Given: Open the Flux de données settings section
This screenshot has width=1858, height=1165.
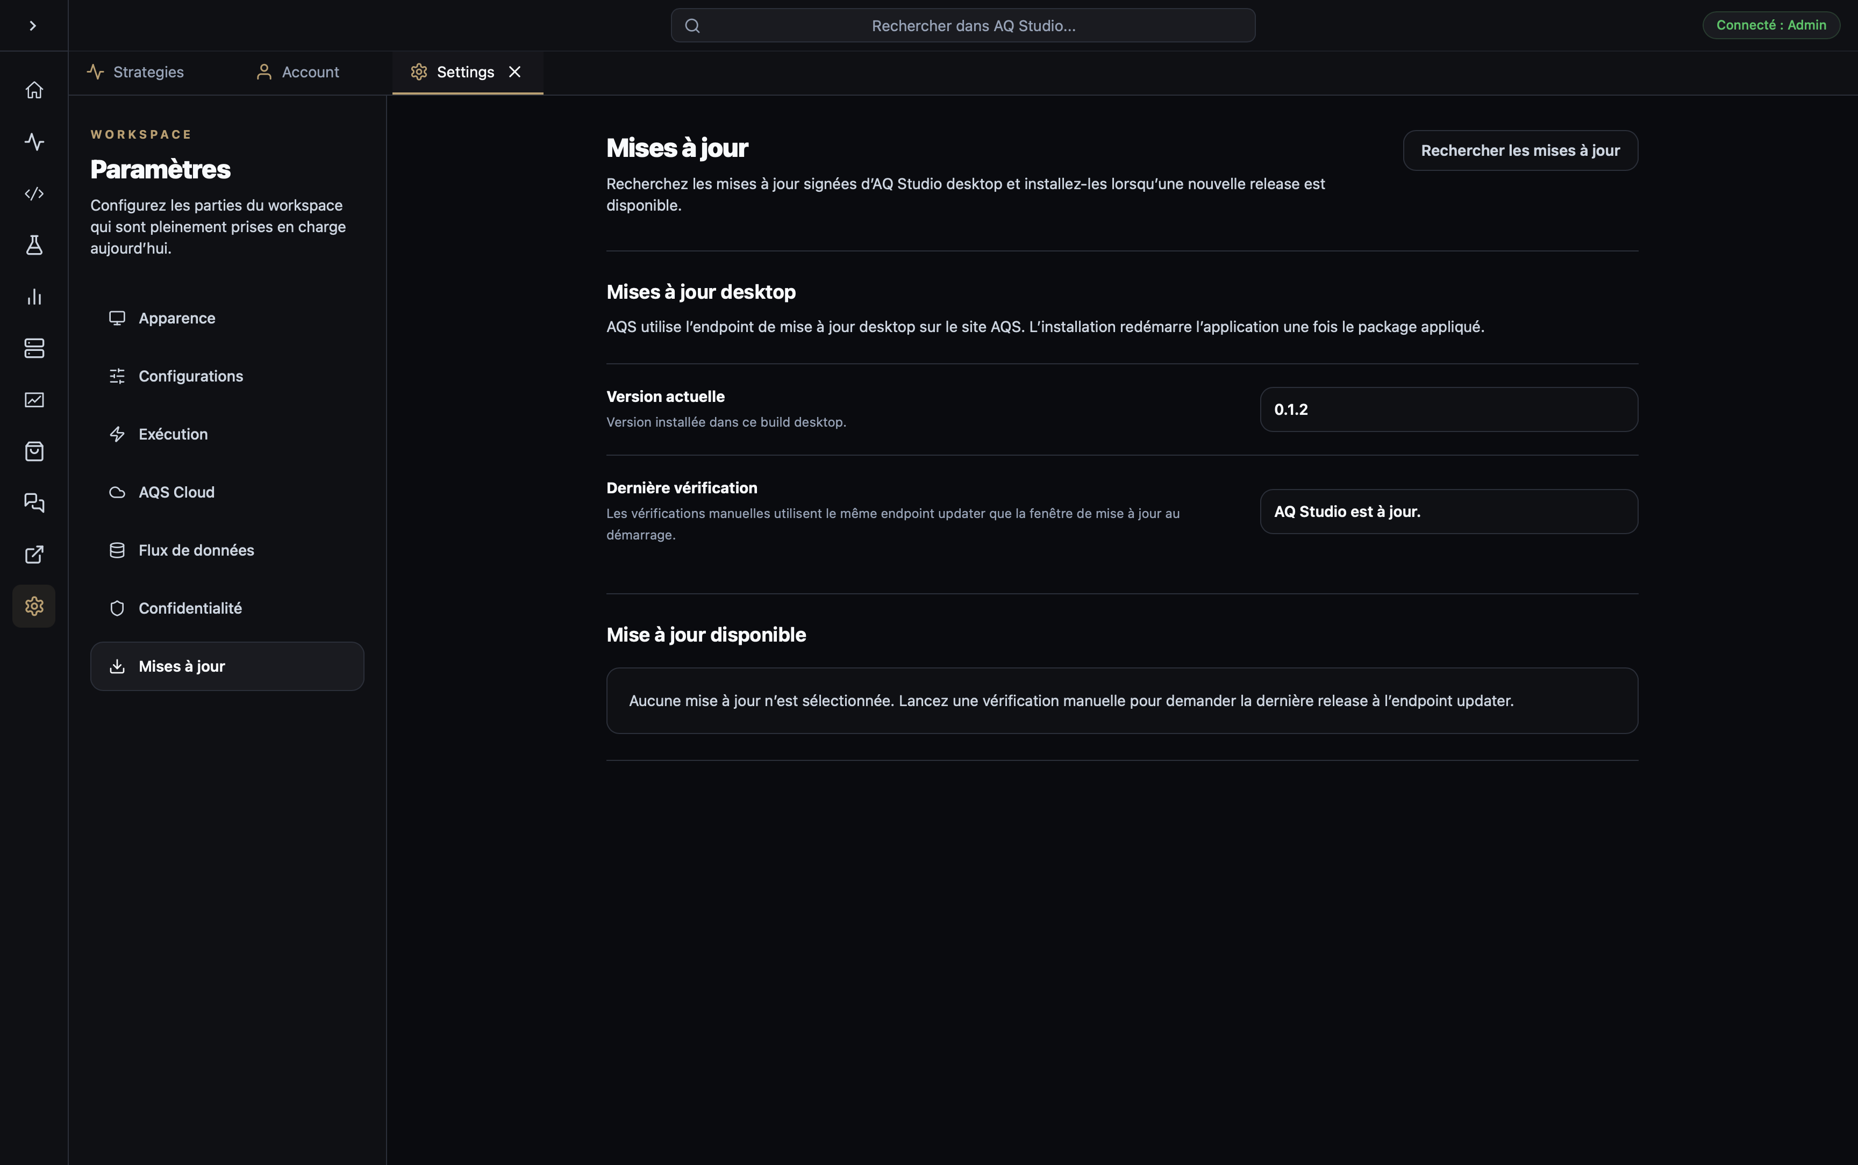Looking at the screenshot, I should coord(226,550).
